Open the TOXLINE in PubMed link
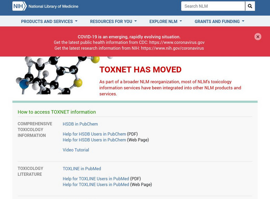Image resolution: width=270 pixels, height=199 pixels. point(82,169)
